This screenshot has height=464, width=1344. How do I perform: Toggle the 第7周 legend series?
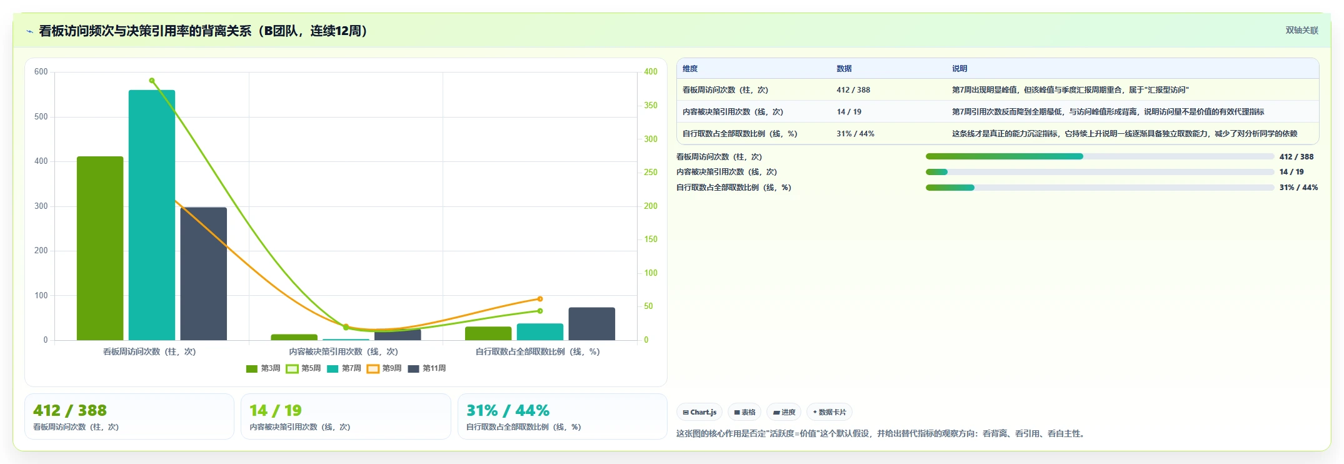pos(344,368)
